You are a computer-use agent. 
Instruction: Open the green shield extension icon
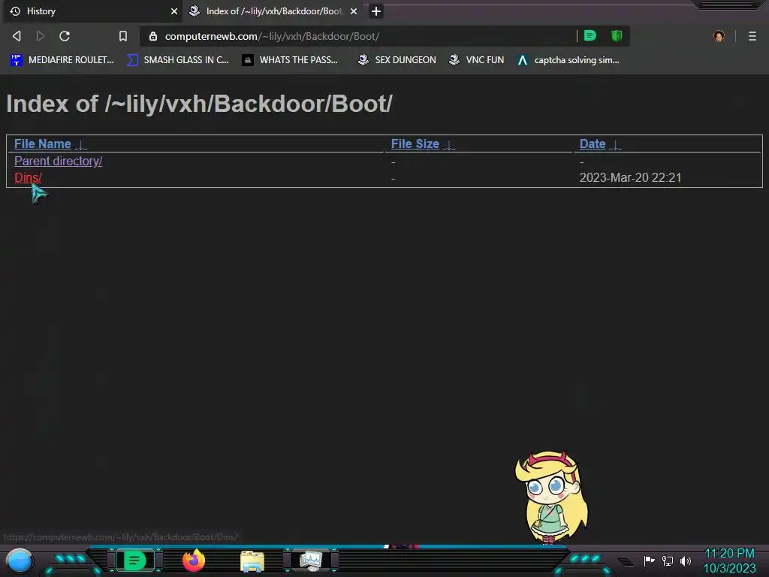(x=617, y=35)
